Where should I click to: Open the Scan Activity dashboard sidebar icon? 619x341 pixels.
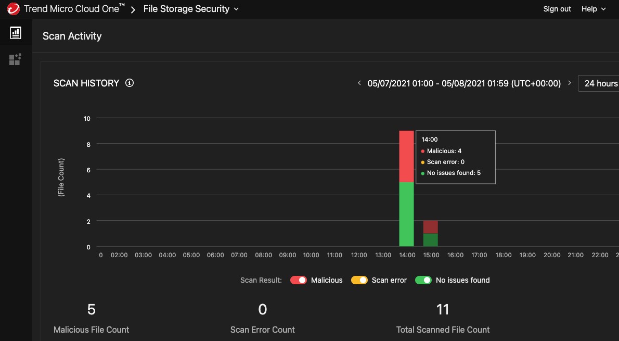(x=16, y=33)
